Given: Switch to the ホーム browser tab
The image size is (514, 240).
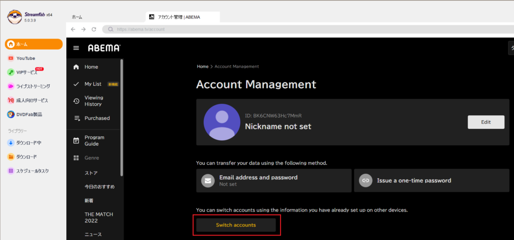Looking at the screenshot, I should [x=77, y=17].
